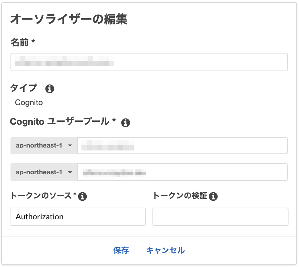
Task: Click info symbol beside トークンの検証 header
Action: point(213,196)
